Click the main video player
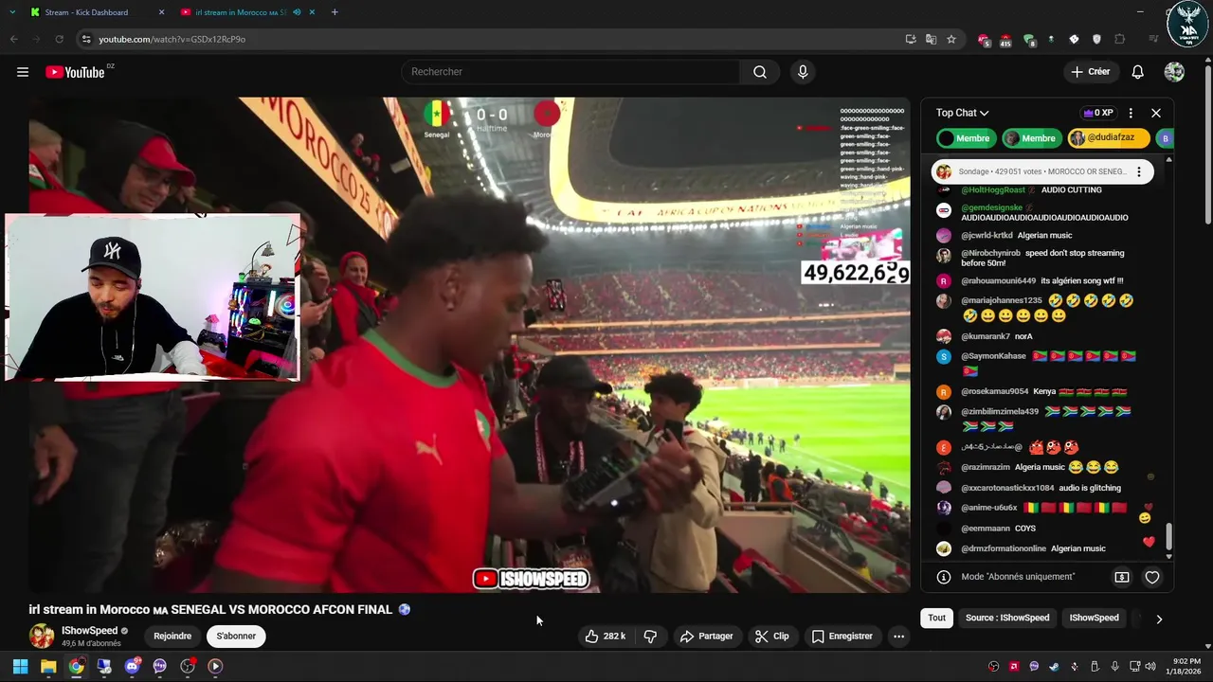The image size is (1213, 682). coord(469,345)
